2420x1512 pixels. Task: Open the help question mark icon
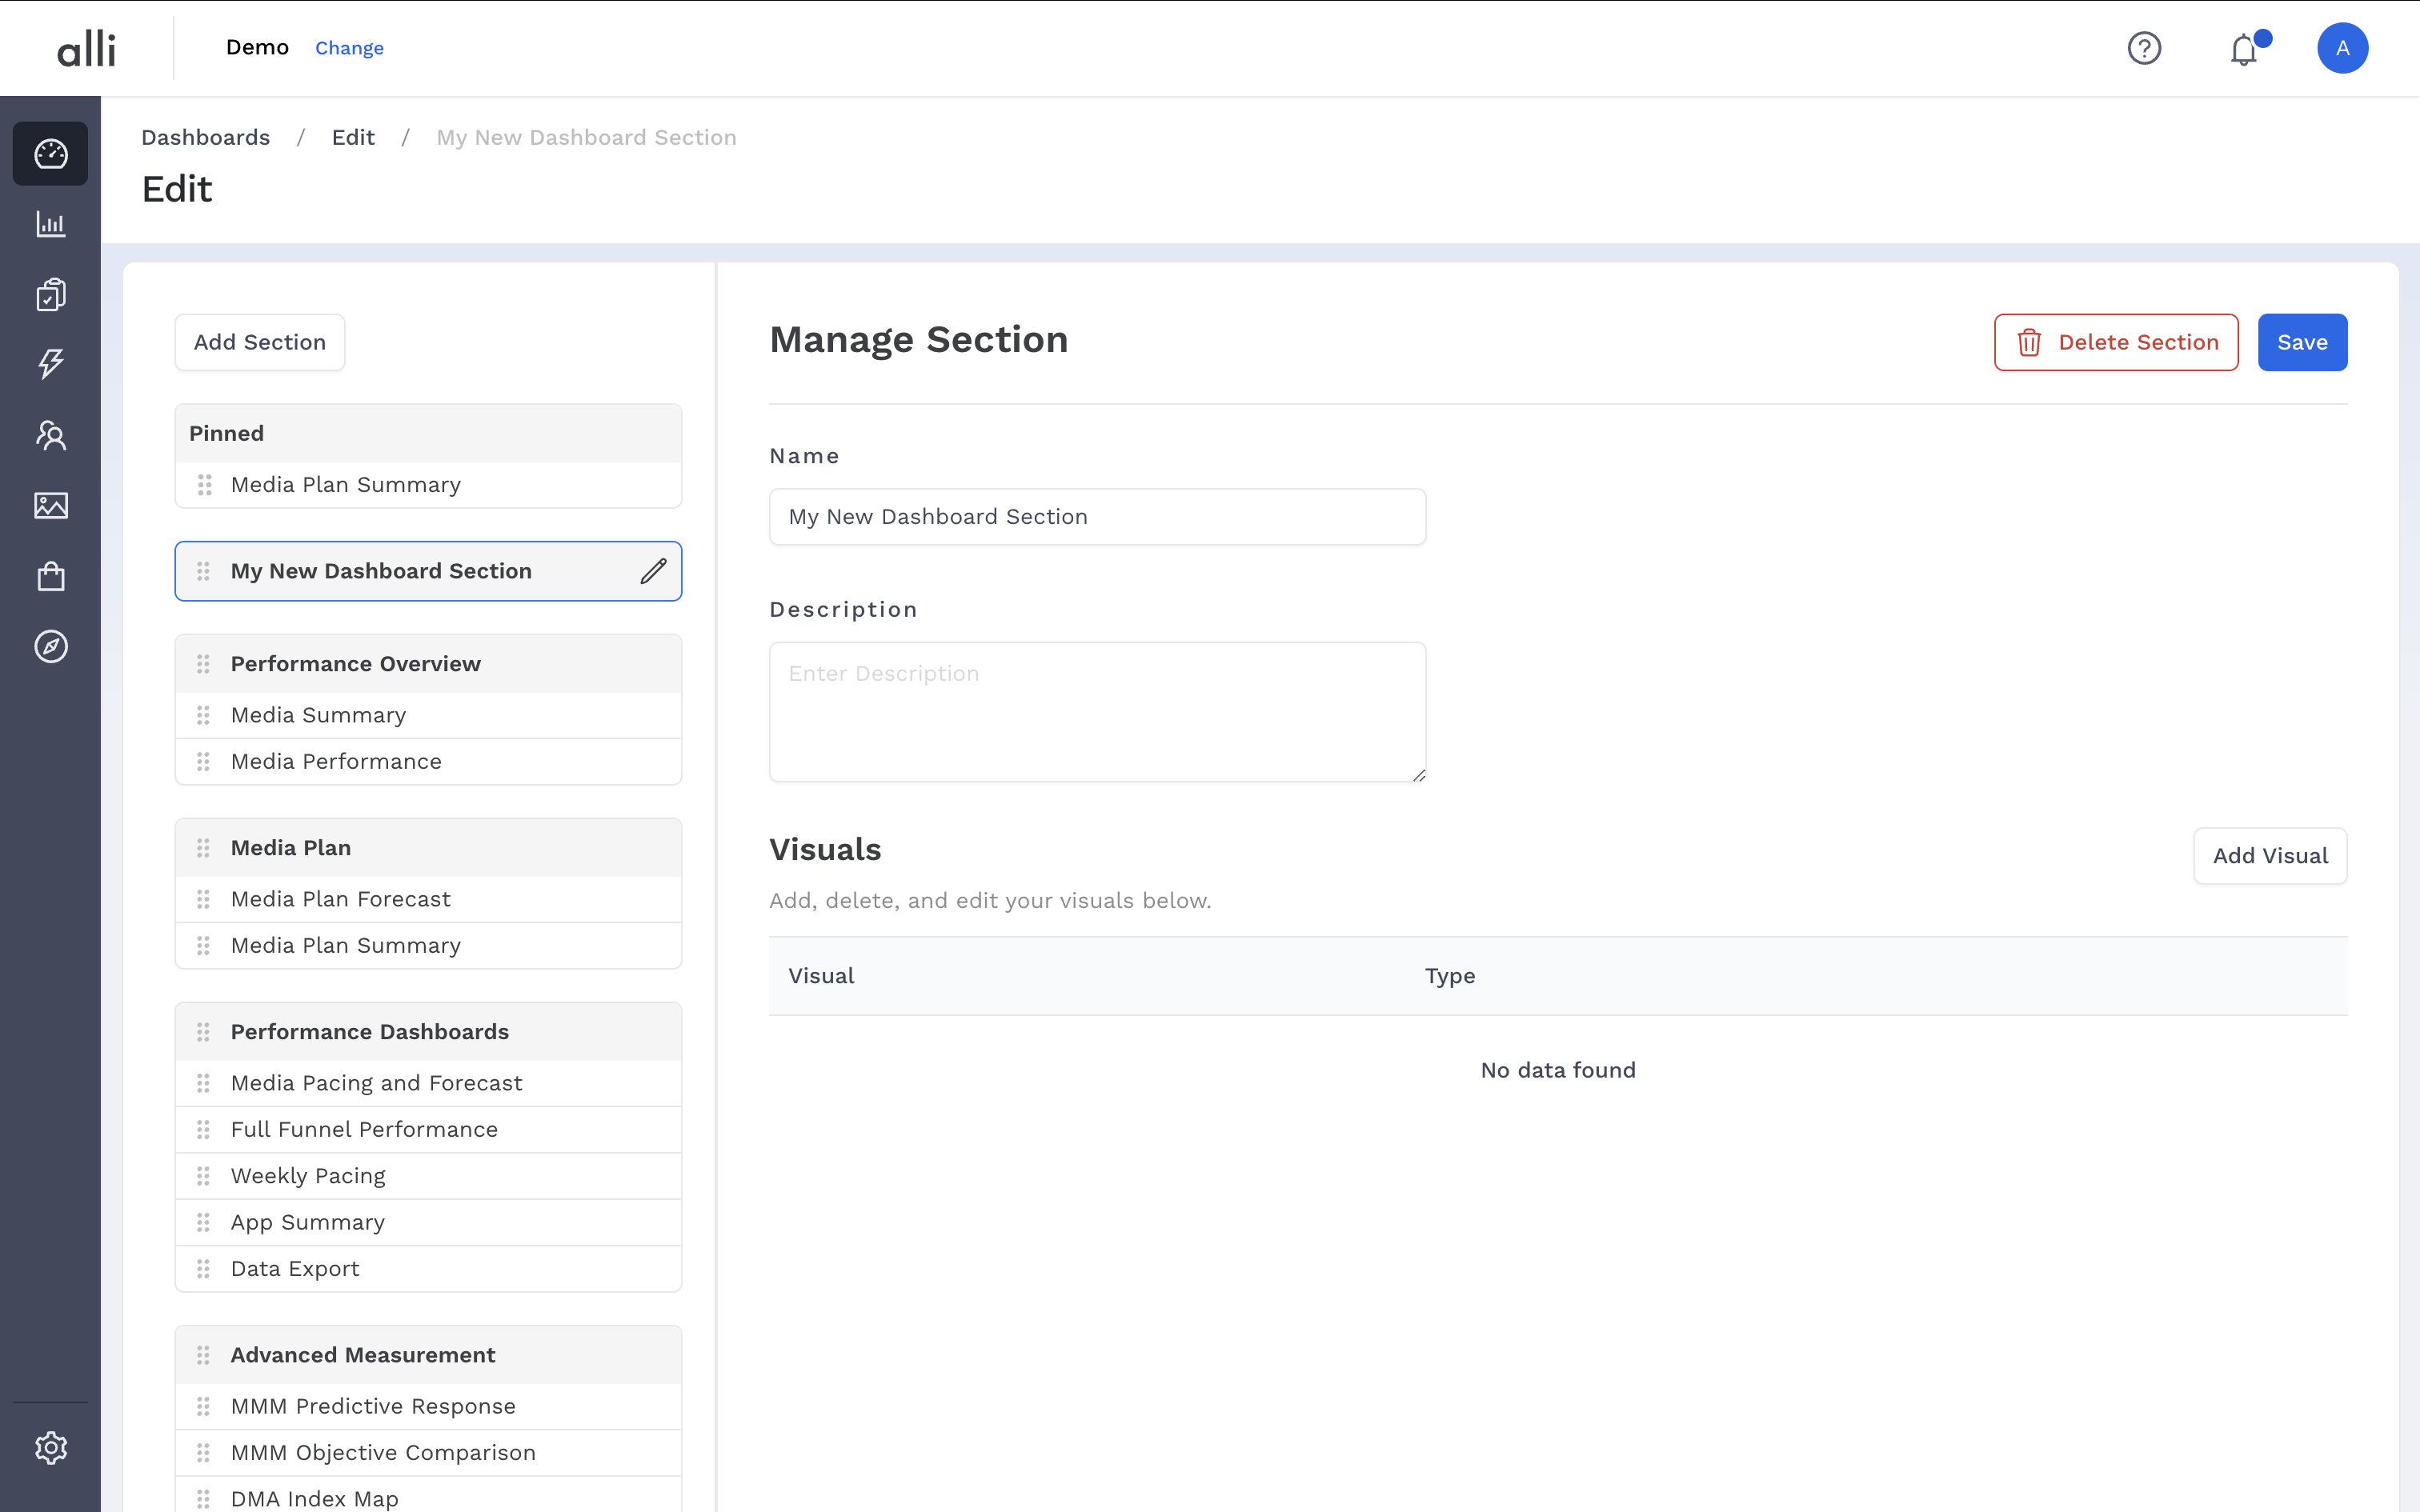click(2144, 48)
